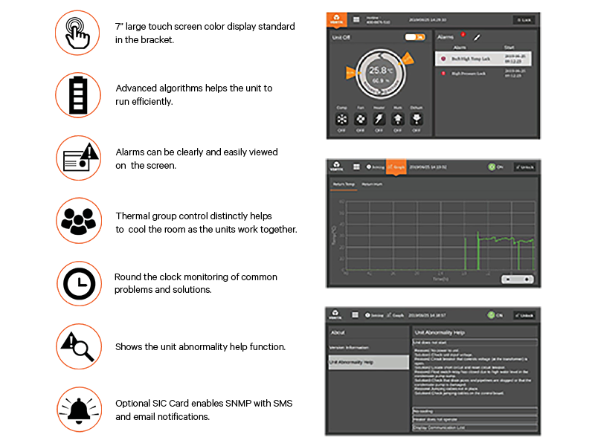Click the orange Vertiv home logo on dashboard

tap(336, 19)
